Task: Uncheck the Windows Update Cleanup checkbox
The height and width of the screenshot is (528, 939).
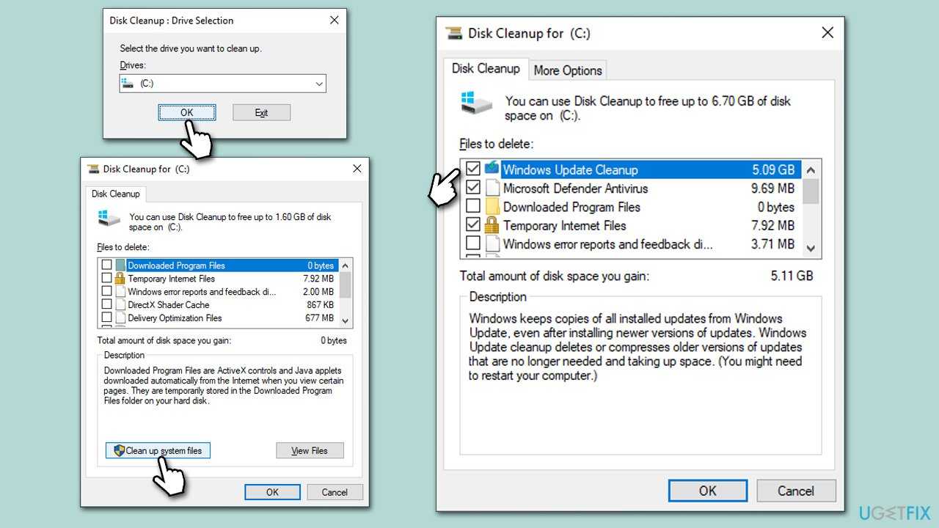Action: 473,169
